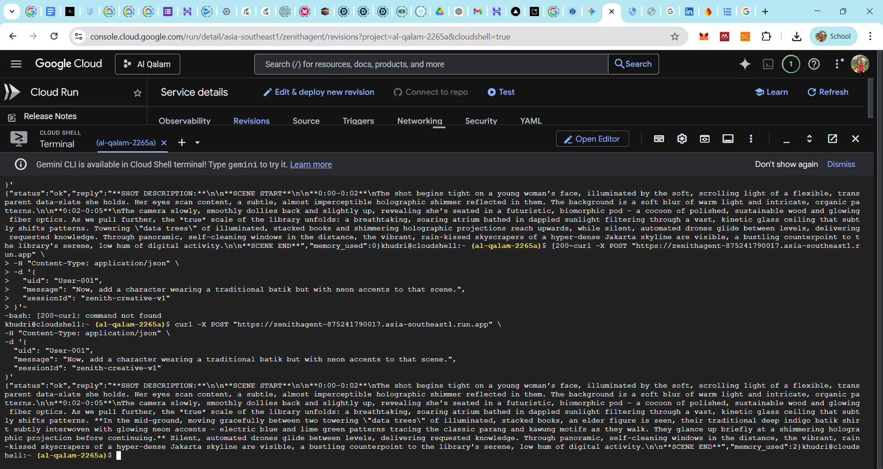
Task: Open Chrome downloads
Action: click(x=797, y=36)
